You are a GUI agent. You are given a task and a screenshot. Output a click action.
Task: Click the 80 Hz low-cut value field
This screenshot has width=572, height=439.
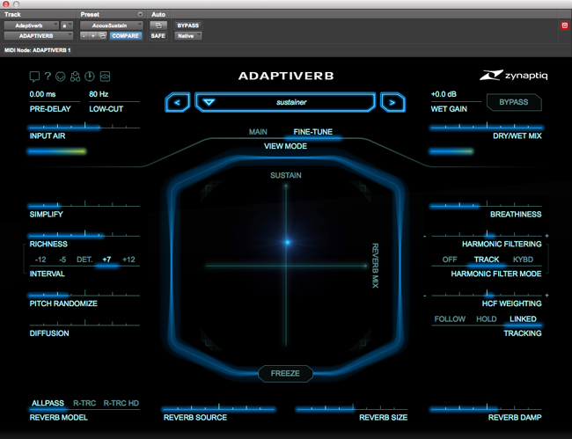[99, 94]
